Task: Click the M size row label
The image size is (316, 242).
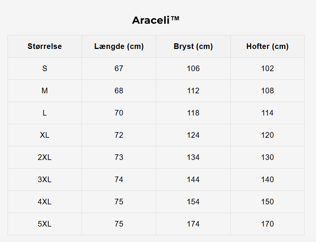Action: (x=45, y=91)
